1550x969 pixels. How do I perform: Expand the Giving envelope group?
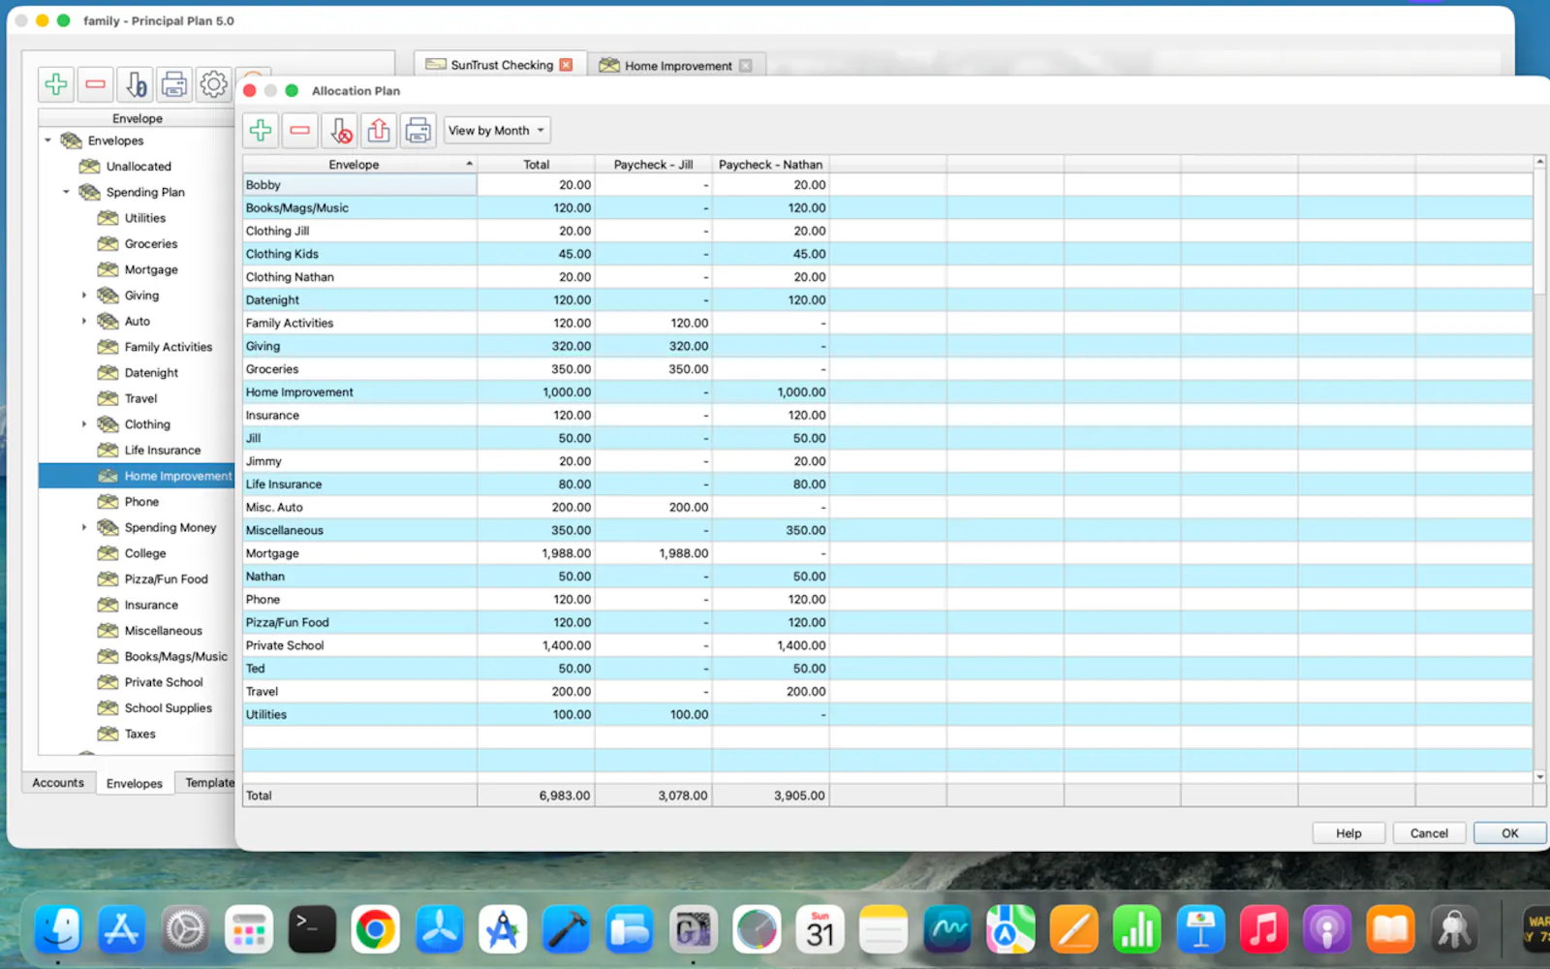tap(84, 296)
